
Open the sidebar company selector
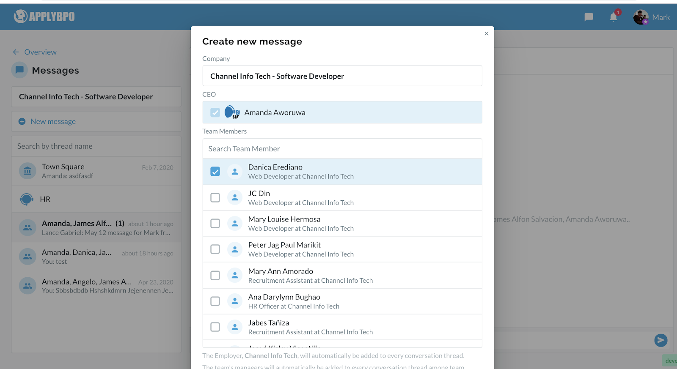[x=96, y=97]
